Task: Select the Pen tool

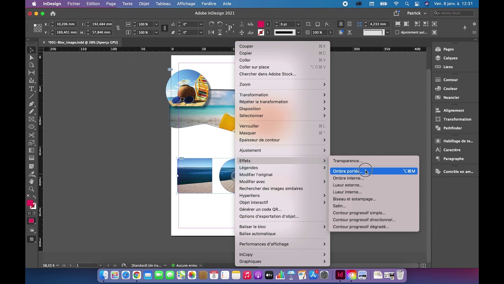Action: tap(31, 104)
